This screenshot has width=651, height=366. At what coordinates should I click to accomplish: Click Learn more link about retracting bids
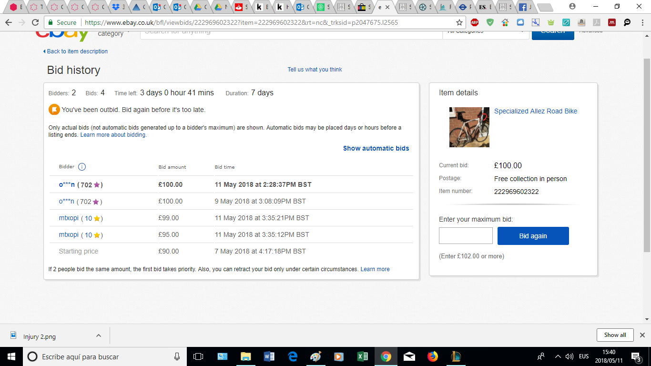[x=375, y=269]
